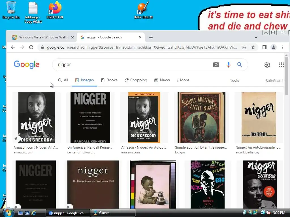Open a new Chrome tab with plus button
290x217 pixels.
(x=151, y=37)
